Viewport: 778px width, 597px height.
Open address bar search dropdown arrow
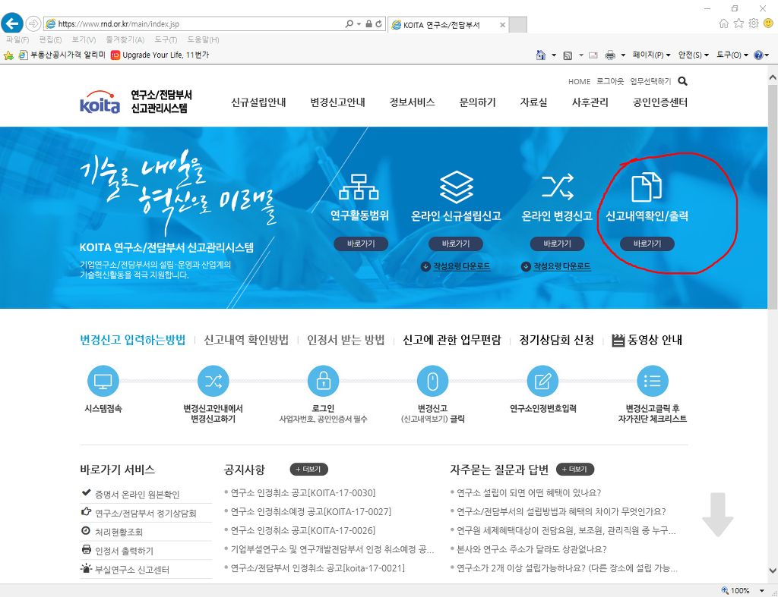tap(359, 24)
